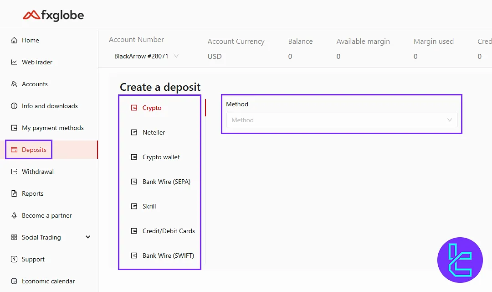Click the Economic calendar icon
The height and width of the screenshot is (292, 492).
click(x=14, y=281)
